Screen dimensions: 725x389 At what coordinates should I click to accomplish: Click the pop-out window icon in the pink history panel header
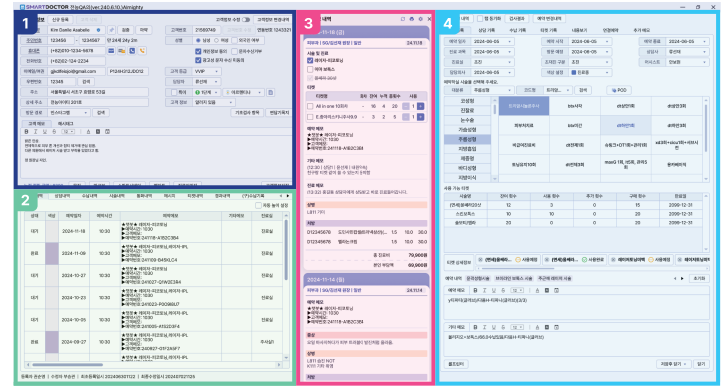click(403, 19)
